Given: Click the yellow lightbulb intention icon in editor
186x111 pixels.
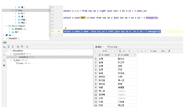Looking at the screenshot, I should coord(65,28).
